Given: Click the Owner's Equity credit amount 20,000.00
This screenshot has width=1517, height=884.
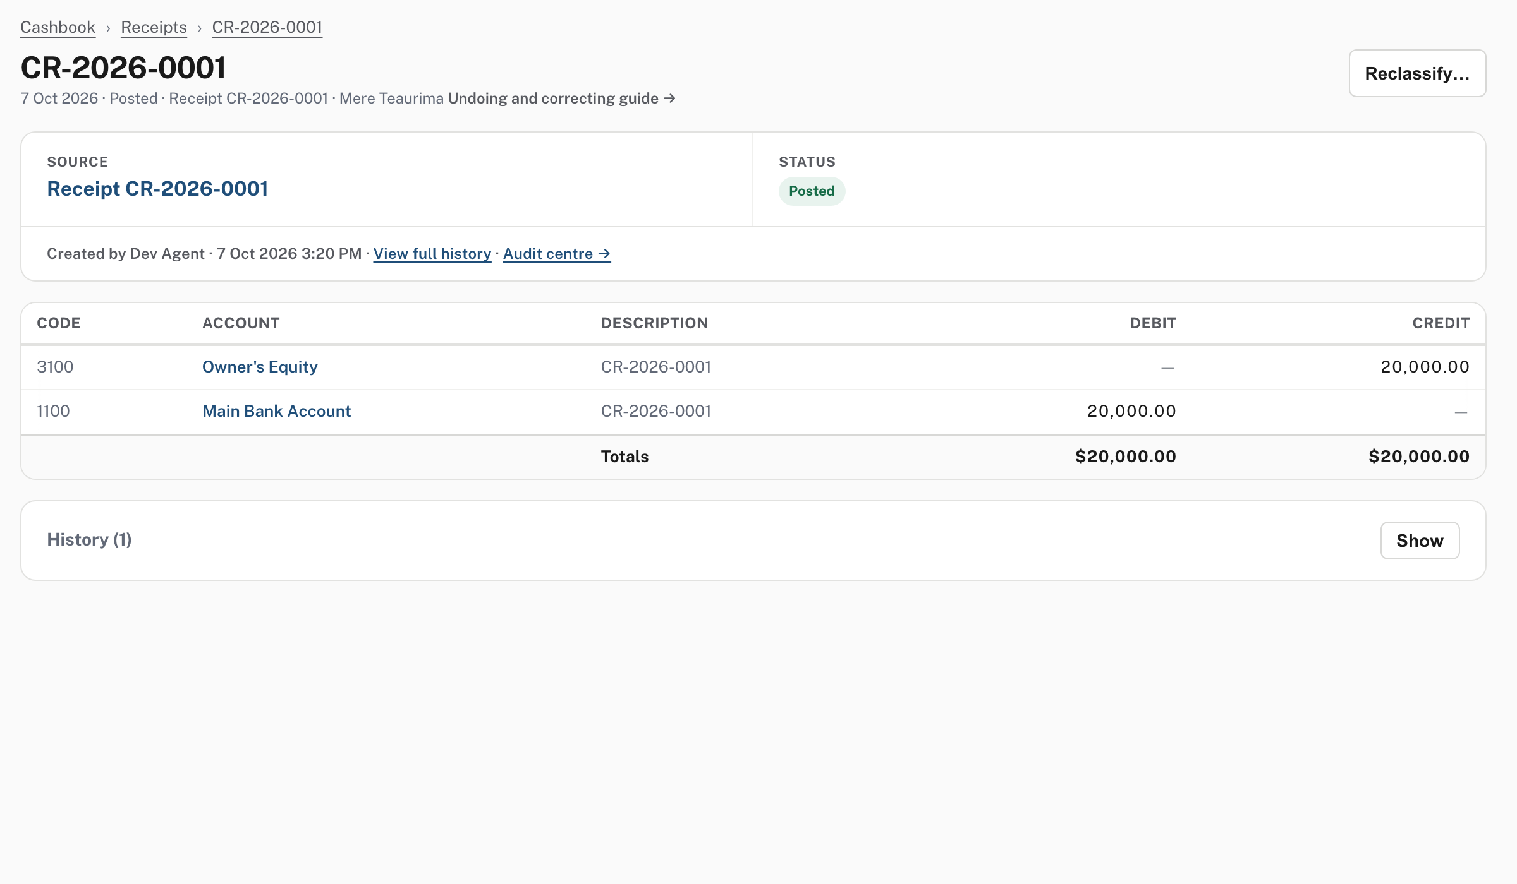Looking at the screenshot, I should click(x=1425, y=367).
